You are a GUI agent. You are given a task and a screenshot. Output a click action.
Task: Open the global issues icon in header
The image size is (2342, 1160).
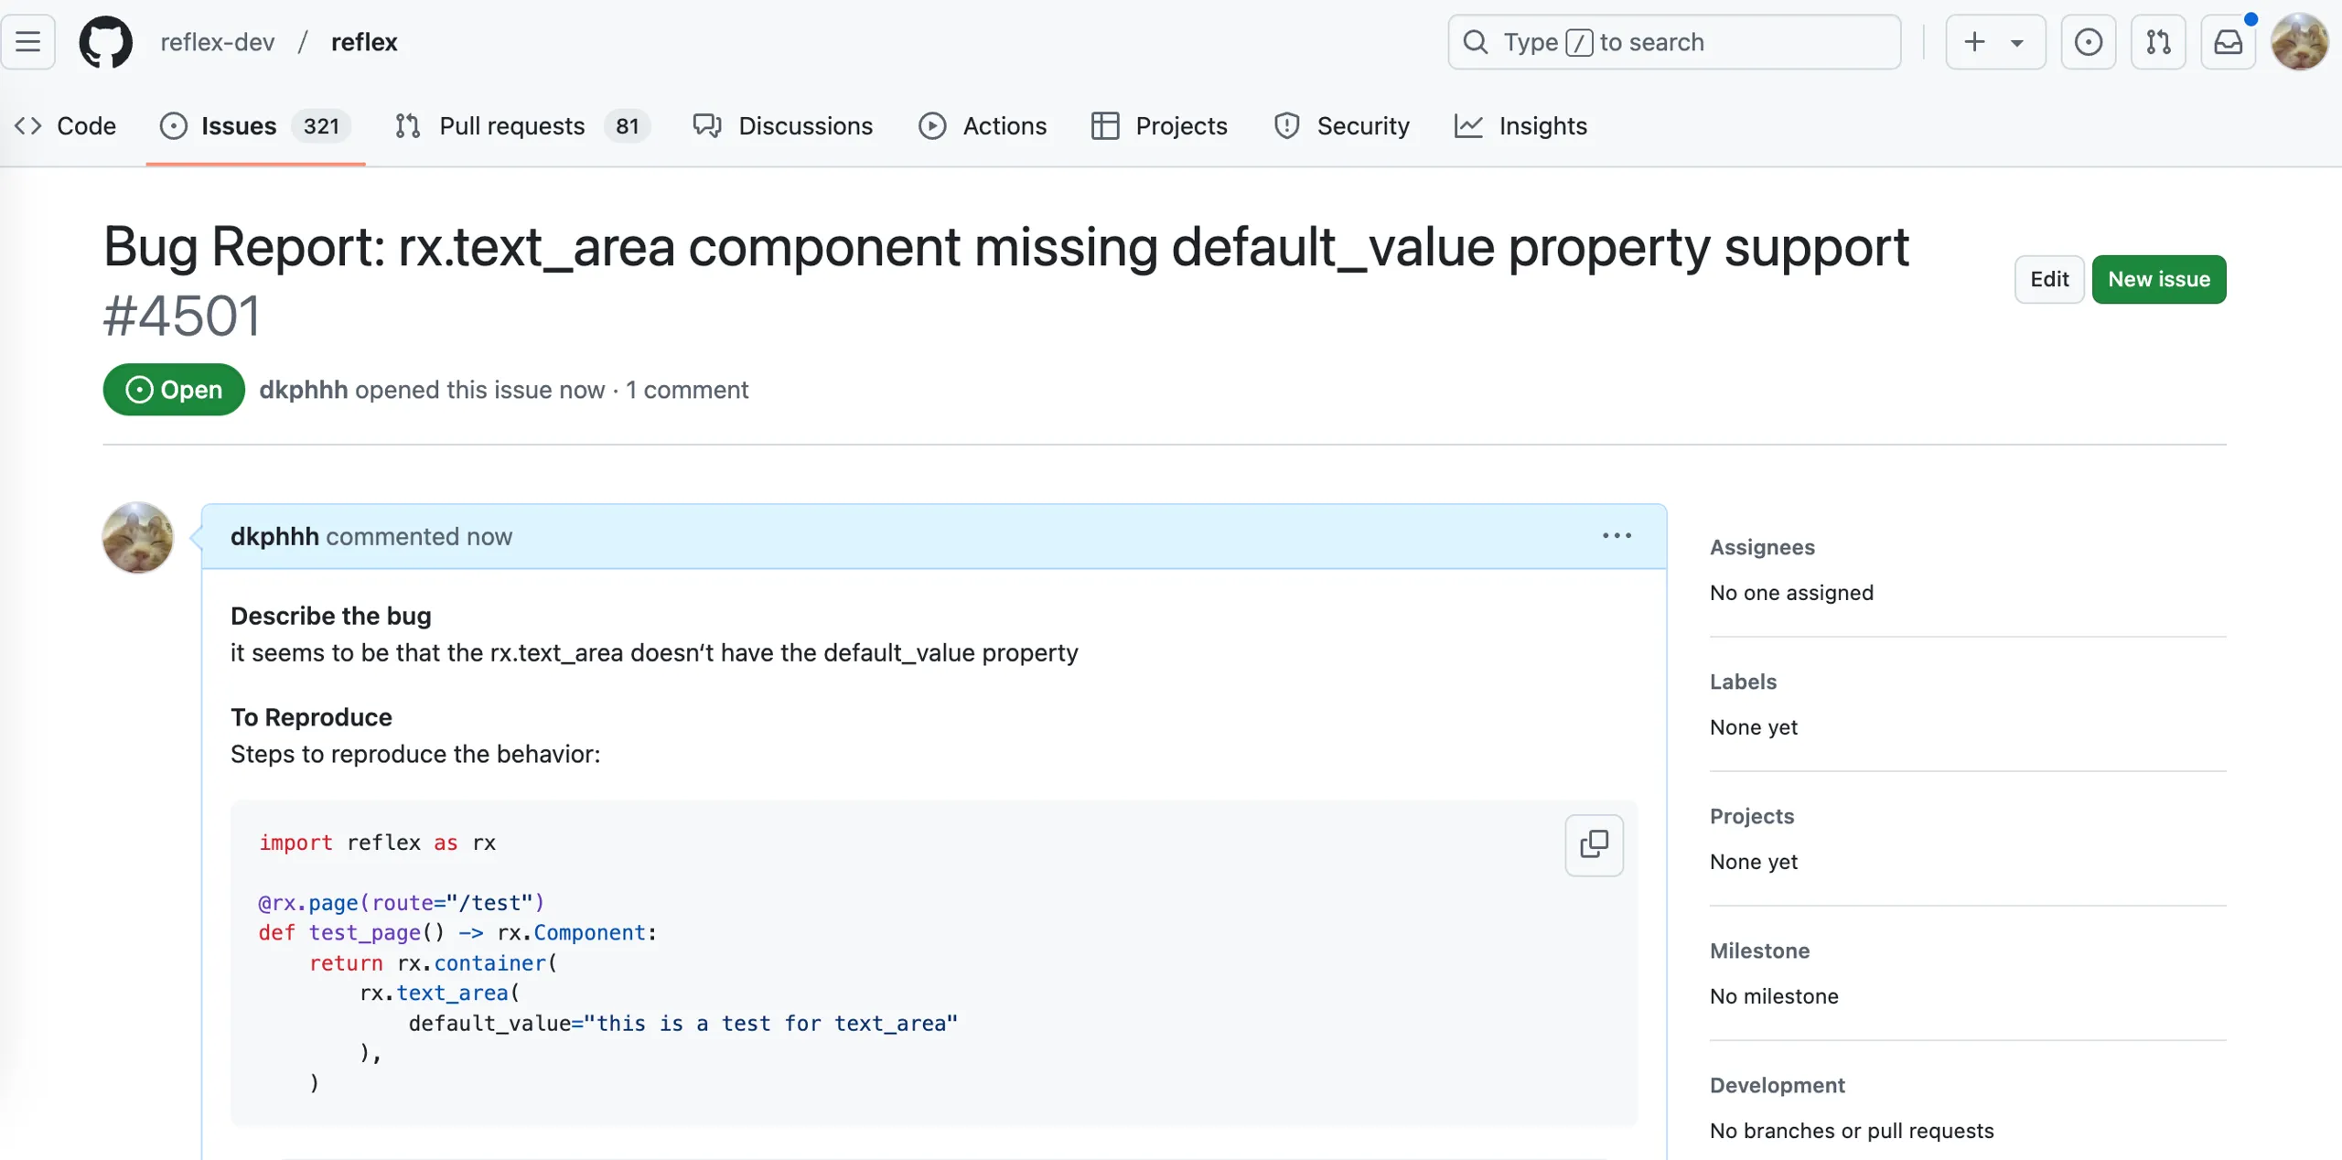click(2088, 42)
